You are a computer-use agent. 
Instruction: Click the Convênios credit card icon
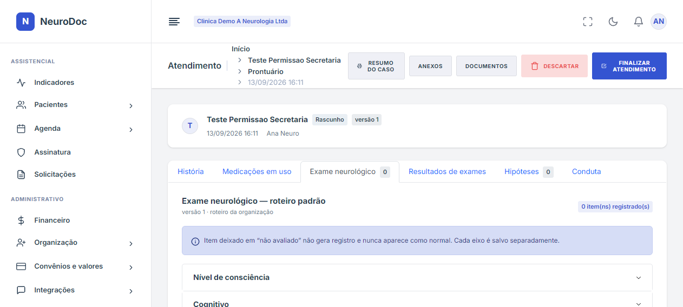click(21, 266)
